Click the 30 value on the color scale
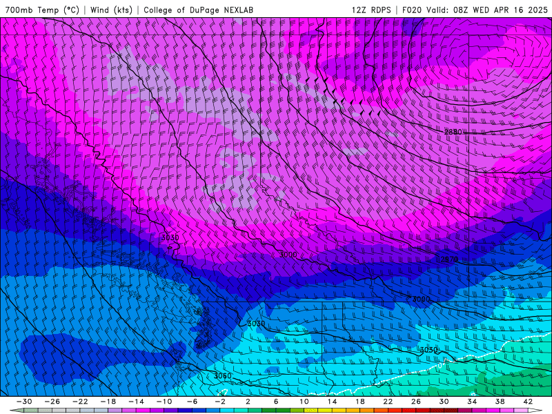Screen dimensions: 552x414 point(444,402)
